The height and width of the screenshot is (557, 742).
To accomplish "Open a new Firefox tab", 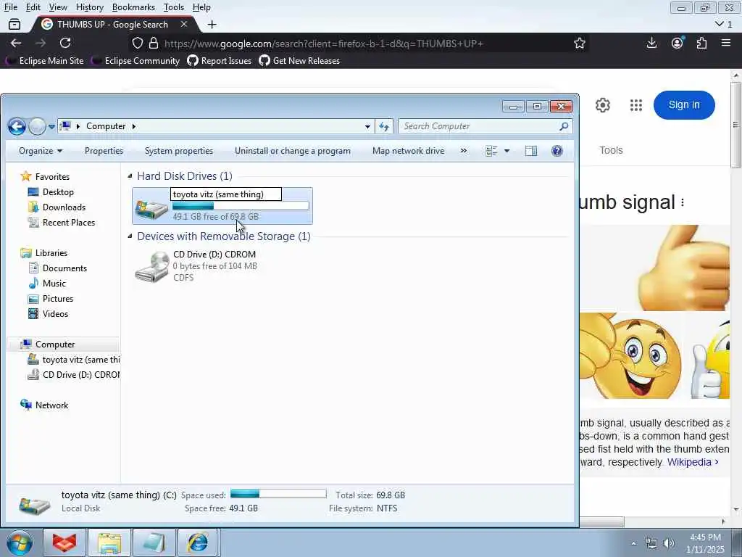I will [x=212, y=24].
